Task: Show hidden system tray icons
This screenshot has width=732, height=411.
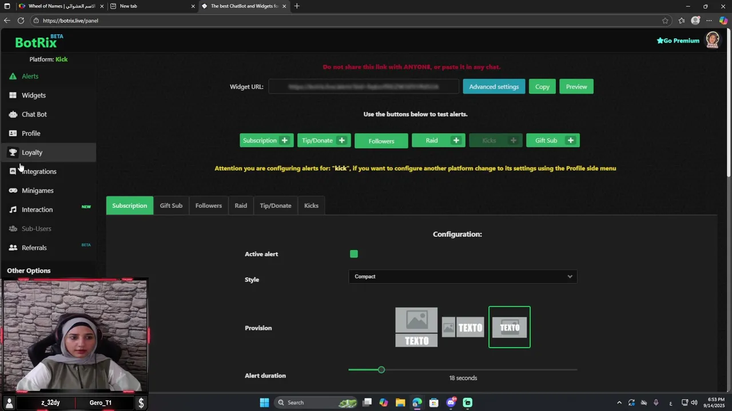Action: 619,402
